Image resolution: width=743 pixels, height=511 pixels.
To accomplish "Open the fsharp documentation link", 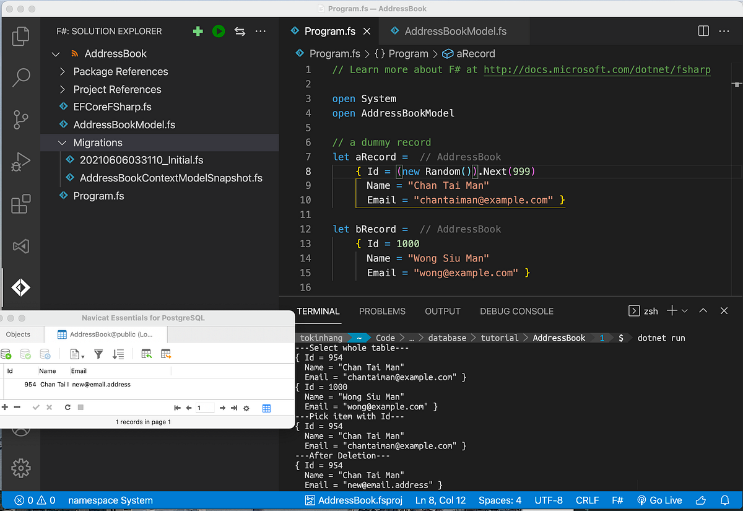I will 596,69.
